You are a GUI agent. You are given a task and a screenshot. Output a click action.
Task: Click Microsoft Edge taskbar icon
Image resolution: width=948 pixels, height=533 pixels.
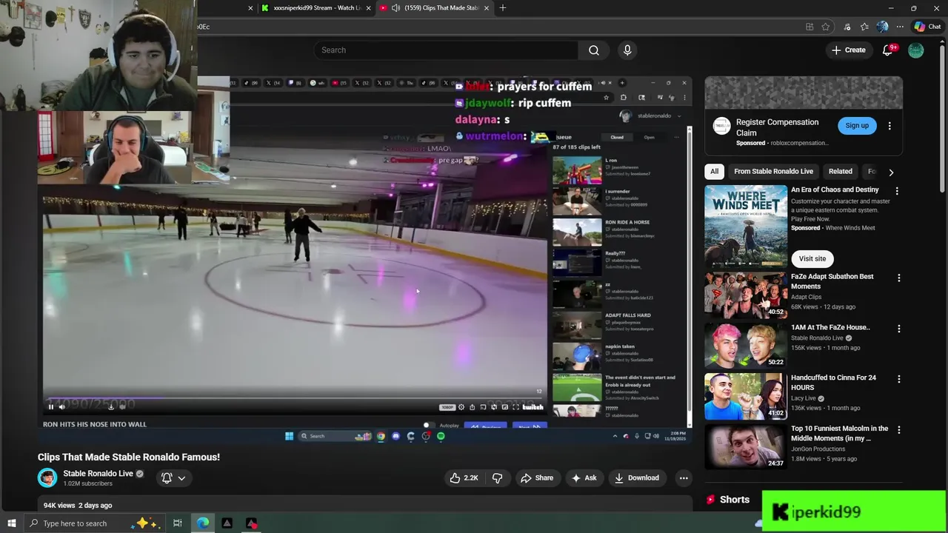(202, 523)
